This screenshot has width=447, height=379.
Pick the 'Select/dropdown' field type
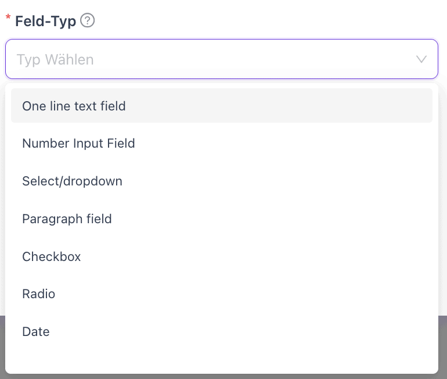(x=72, y=181)
